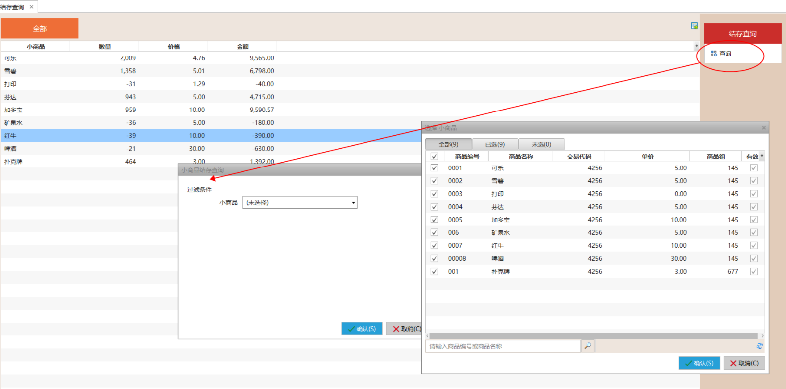Close the 结存查询 tab
Viewport: 786px width, 389px height.
[32, 7]
